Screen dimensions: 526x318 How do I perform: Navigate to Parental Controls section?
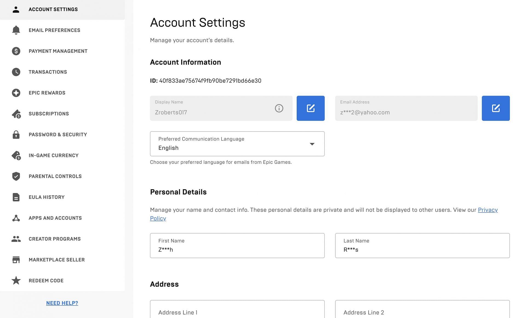click(55, 176)
